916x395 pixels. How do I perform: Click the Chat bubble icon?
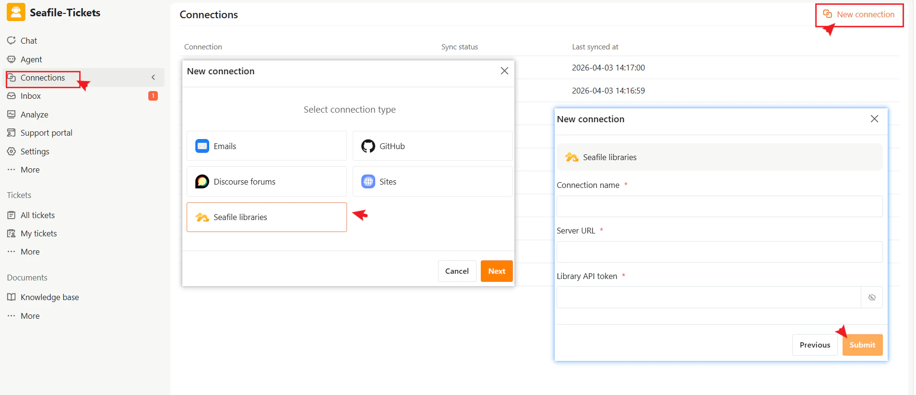(x=12, y=40)
